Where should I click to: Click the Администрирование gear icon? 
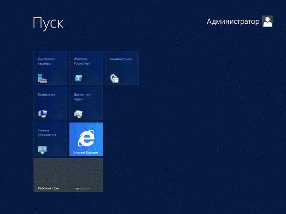114,78
